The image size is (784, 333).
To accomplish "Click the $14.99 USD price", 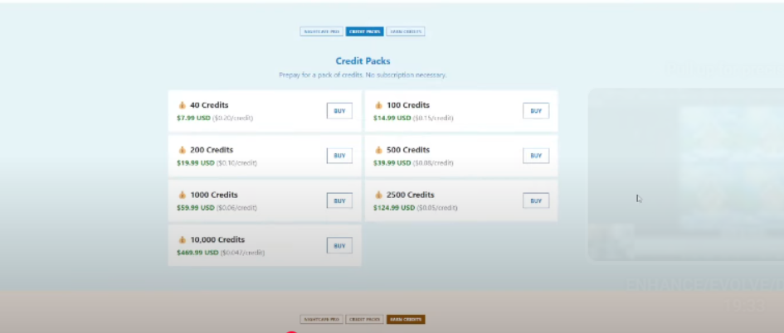I will tap(392, 118).
